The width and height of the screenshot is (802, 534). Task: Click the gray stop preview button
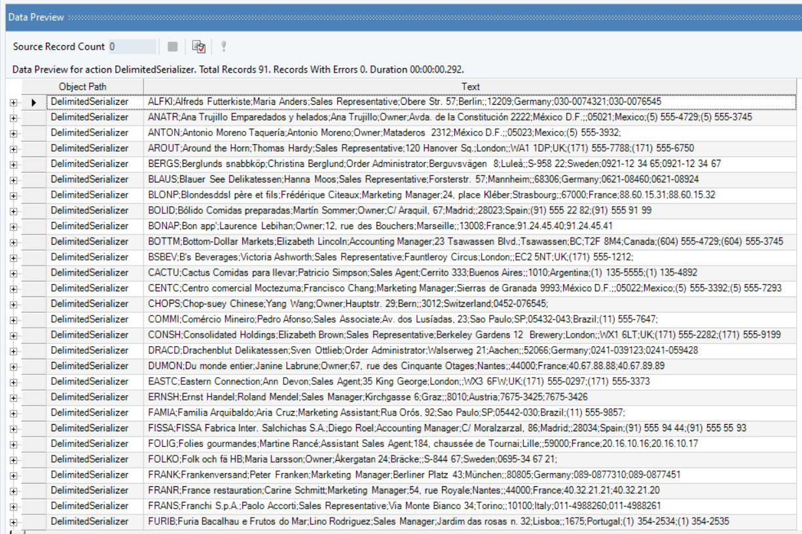pos(173,46)
